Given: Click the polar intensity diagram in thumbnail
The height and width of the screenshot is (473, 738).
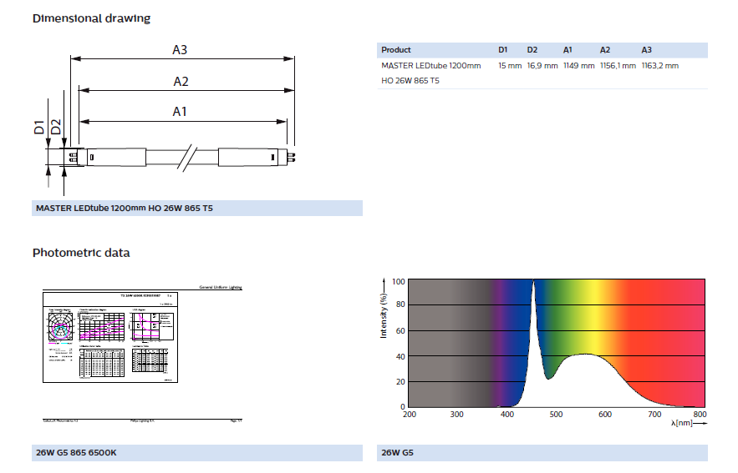Looking at the screenshot, I should [61, 326].
